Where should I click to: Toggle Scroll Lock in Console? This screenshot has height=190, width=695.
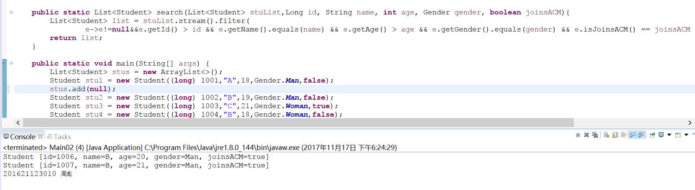pos(615,135)
